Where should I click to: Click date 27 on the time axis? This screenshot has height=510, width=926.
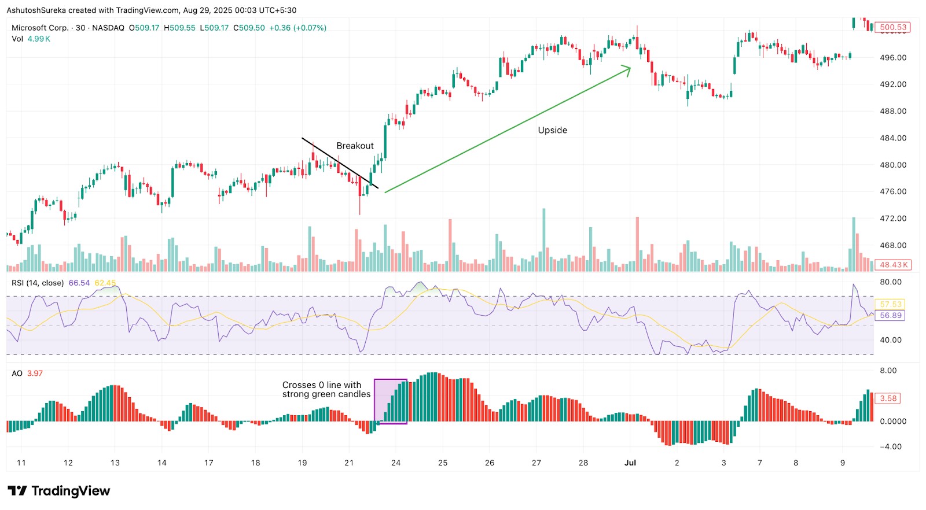537,463
